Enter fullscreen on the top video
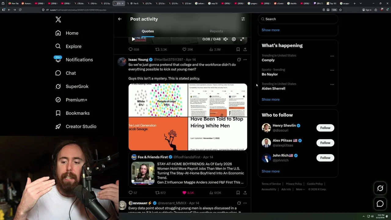This screenshot has width=391, height=220. [x=242, y=39]
